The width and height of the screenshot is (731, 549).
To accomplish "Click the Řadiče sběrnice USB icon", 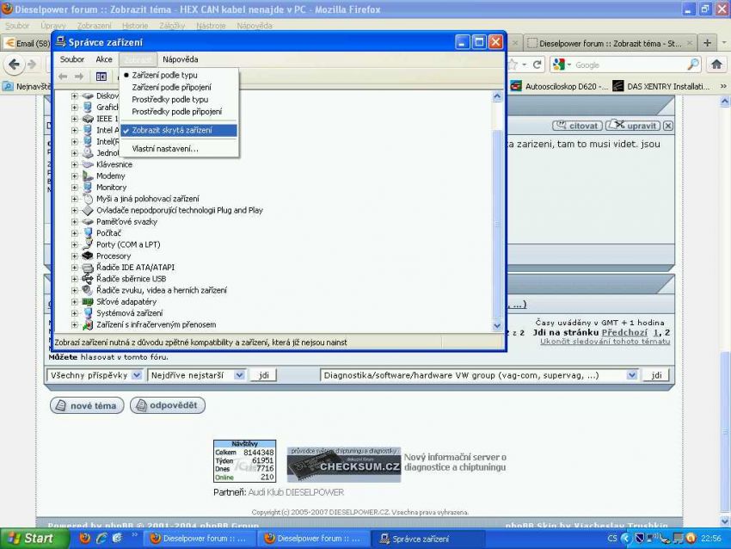I will (x=88, y=279).
